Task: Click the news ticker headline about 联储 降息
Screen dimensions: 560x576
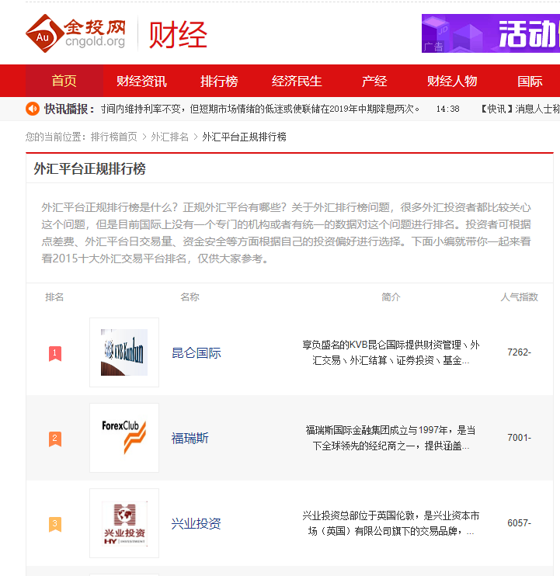Action: point(260,109)
